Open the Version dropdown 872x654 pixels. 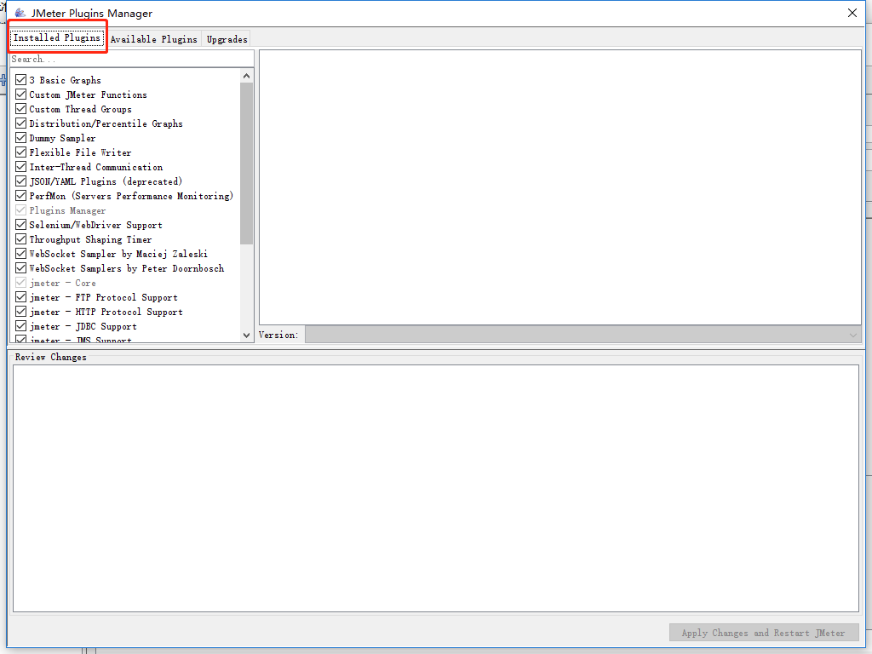pos(582,335)
